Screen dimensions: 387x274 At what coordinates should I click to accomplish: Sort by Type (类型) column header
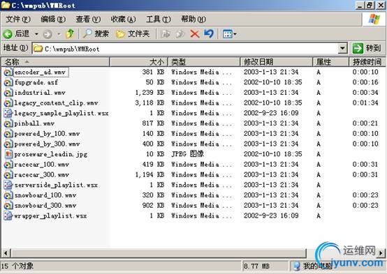point(204,62)
